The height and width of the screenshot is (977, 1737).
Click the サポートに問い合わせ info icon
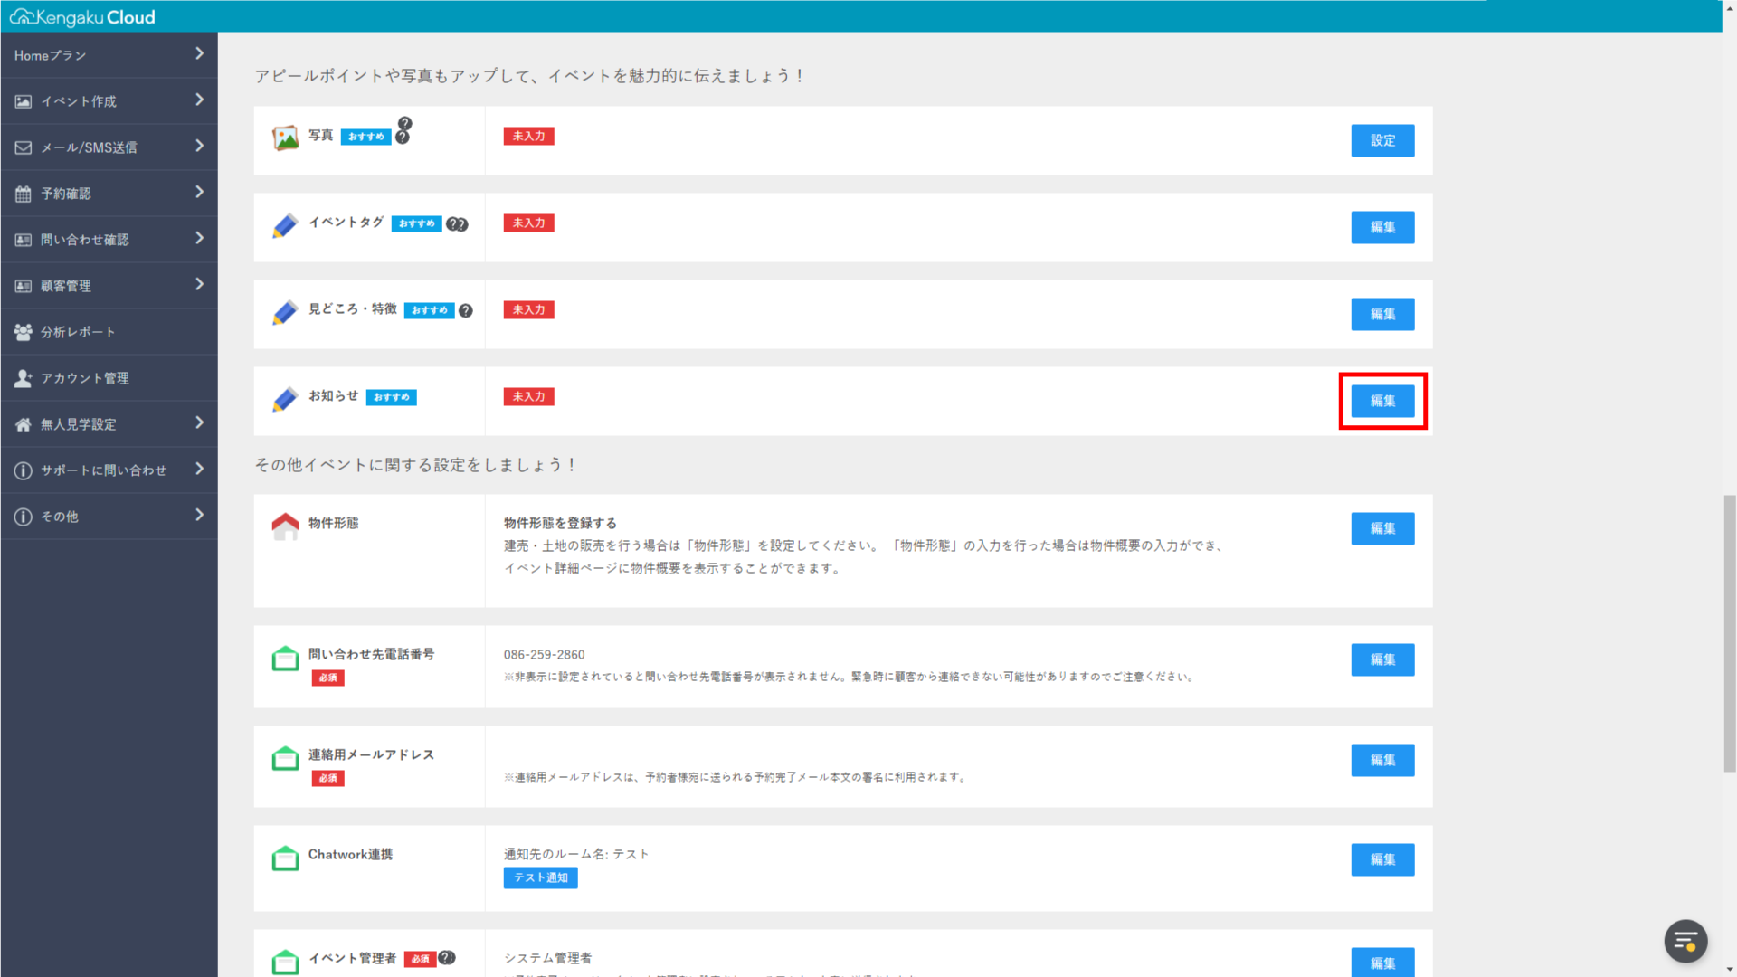click(23, 470)
